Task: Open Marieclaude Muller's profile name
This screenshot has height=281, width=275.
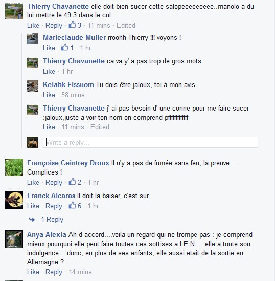Action: click(75, 38)
